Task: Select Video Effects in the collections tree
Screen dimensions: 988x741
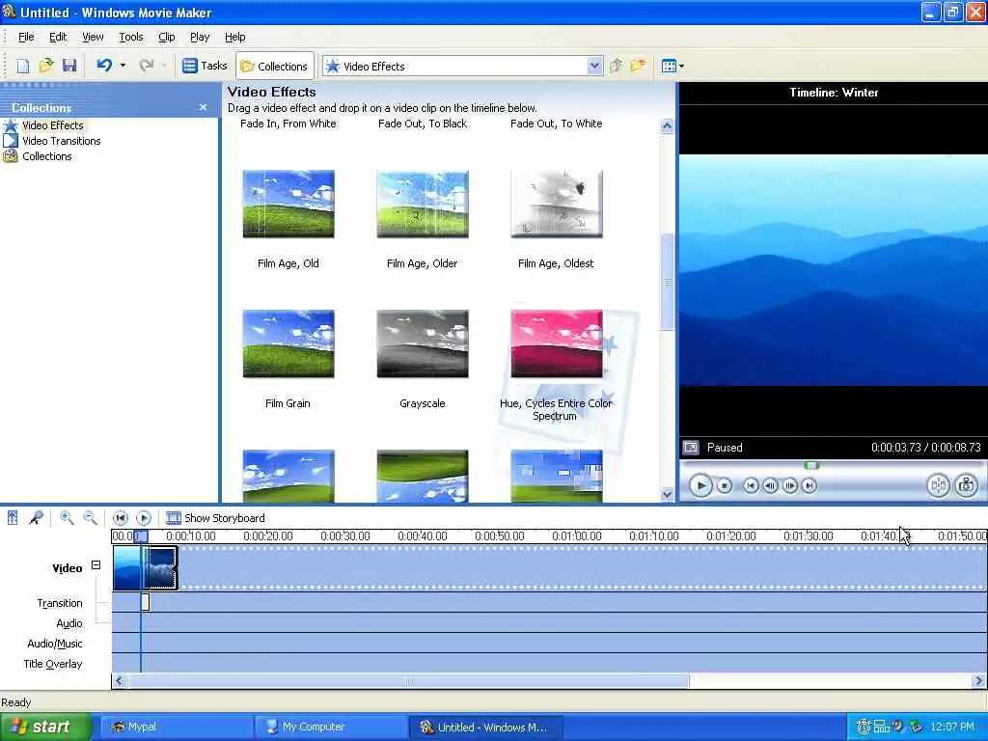Action: pyautogui.click(x=52, y=125)
